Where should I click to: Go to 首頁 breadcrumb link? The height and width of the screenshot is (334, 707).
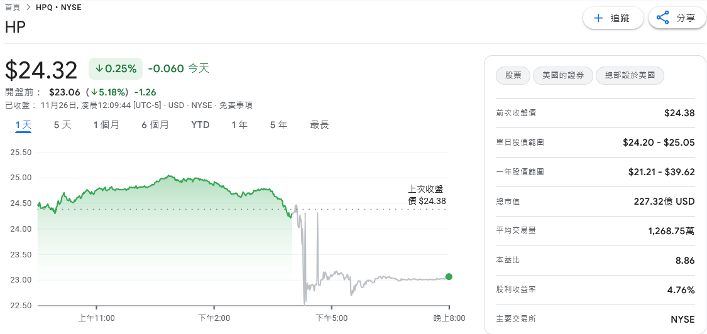pos(13,8)
